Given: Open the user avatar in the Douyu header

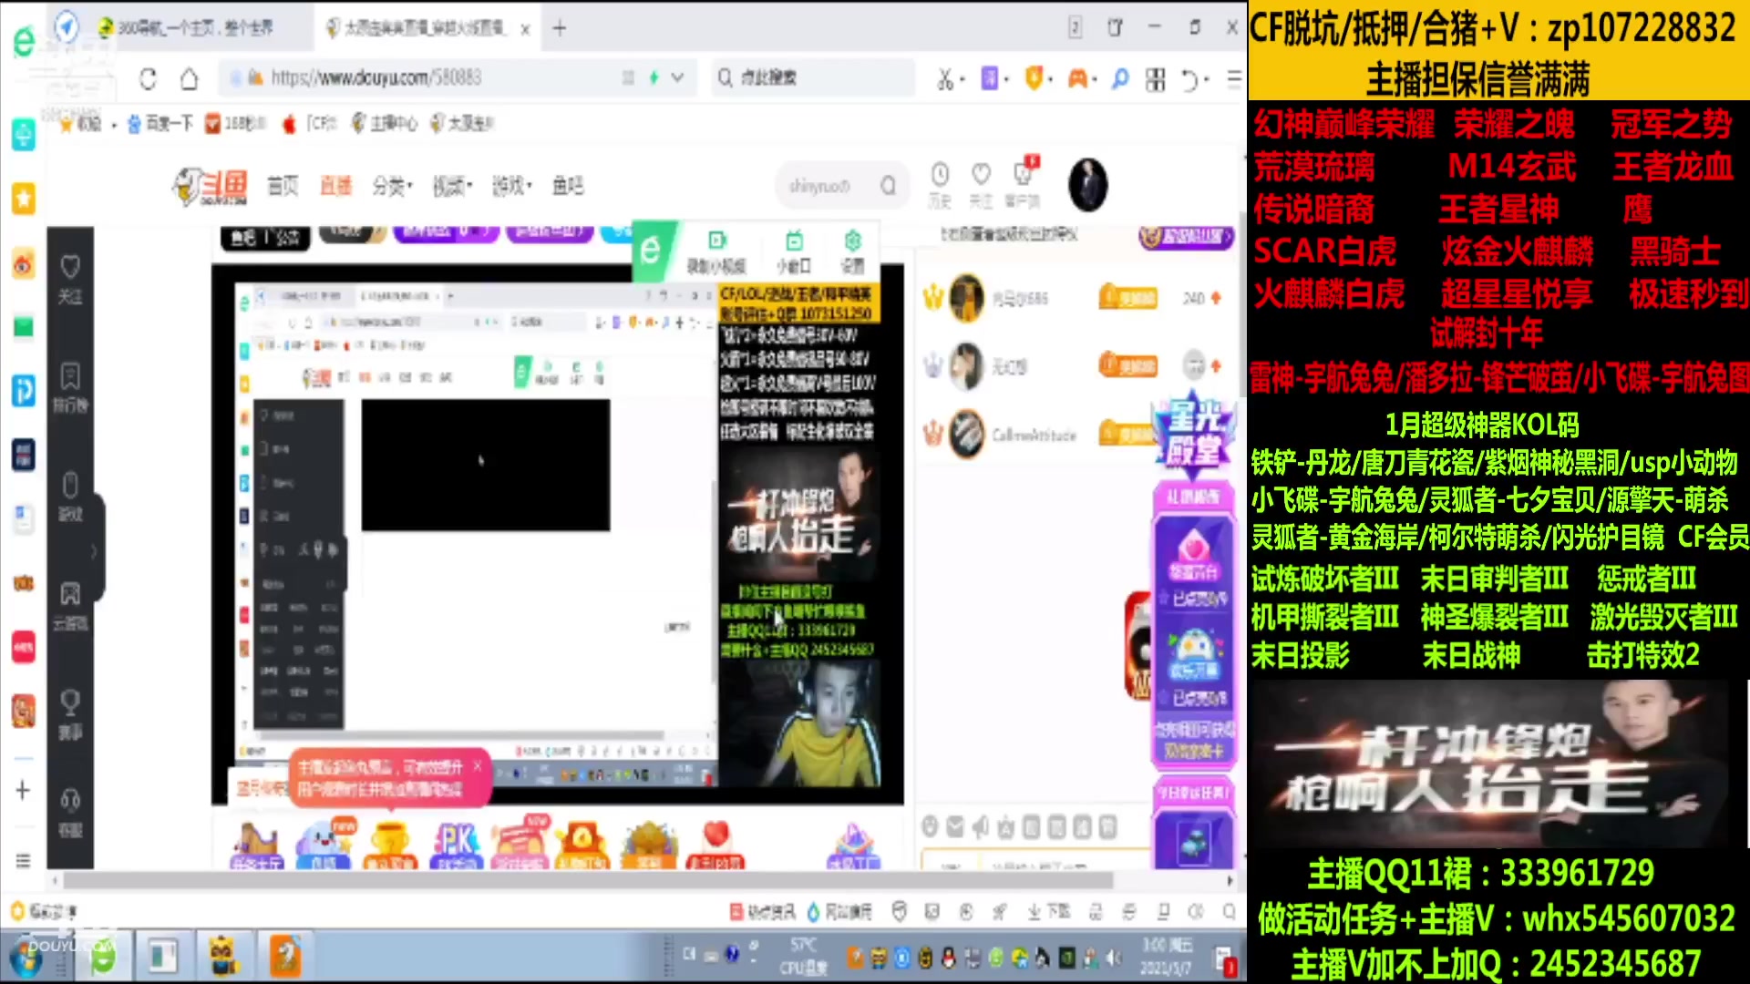Looking at the screenshot, I should click(x=1087, y=185).
